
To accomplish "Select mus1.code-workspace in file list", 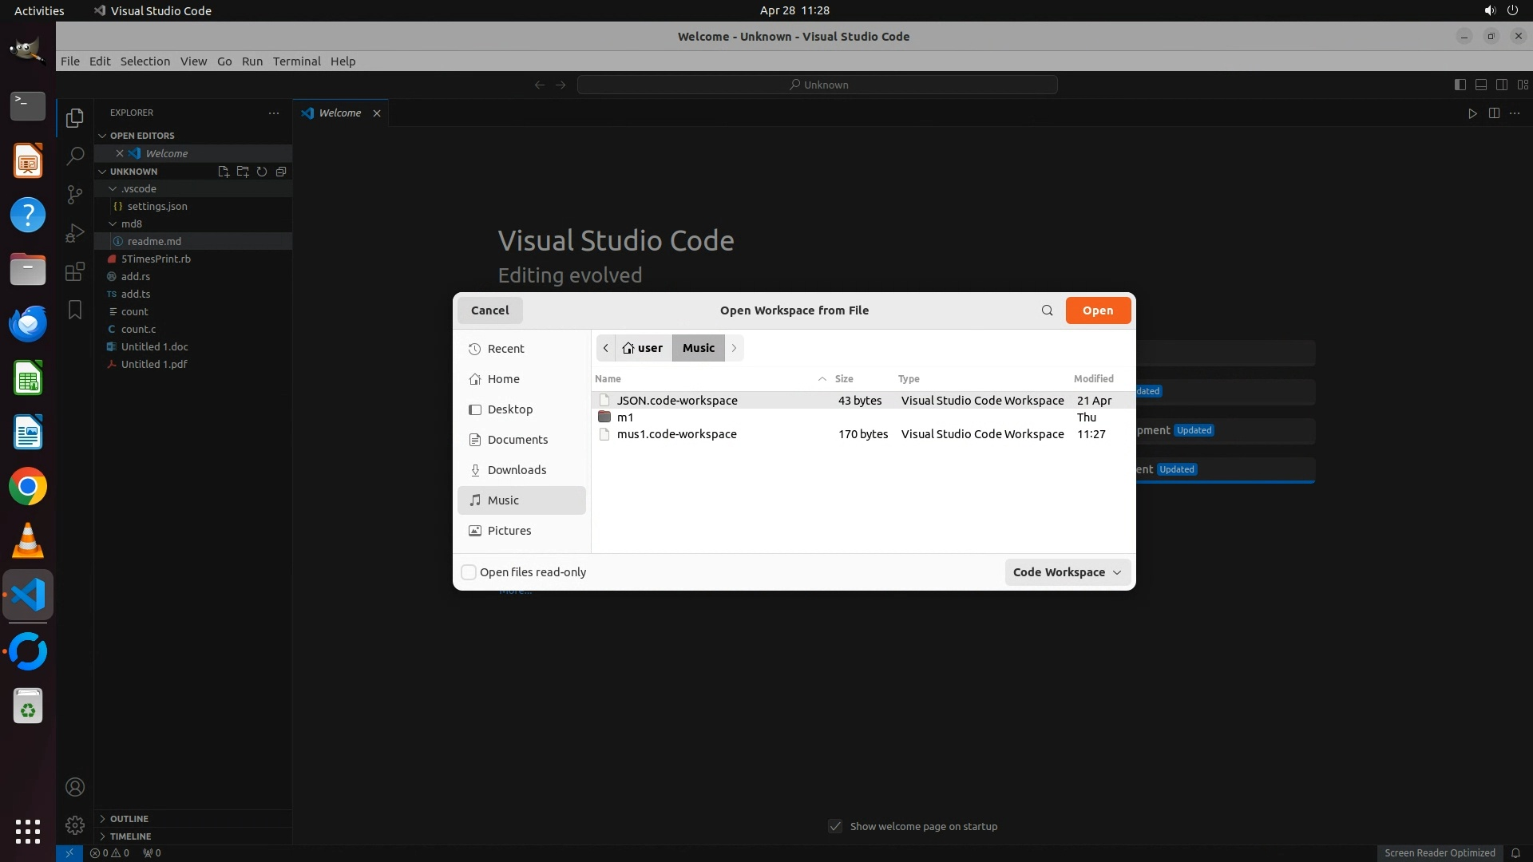I will point(676,434).
